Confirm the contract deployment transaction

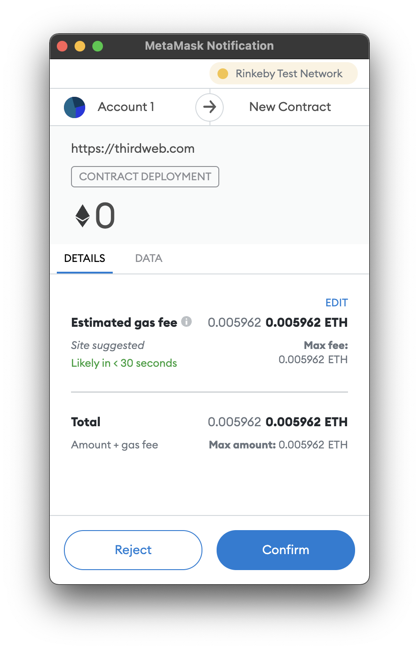point(286,550)
